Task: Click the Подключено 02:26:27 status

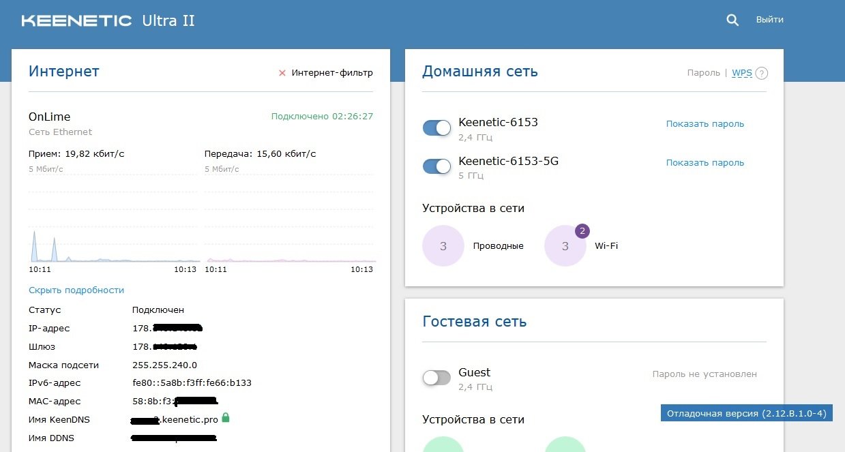Action: (322, 117)
